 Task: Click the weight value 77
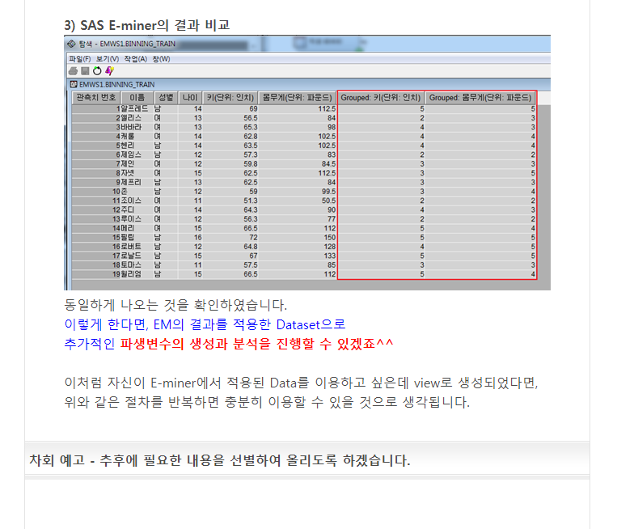[x=332, y=219]
